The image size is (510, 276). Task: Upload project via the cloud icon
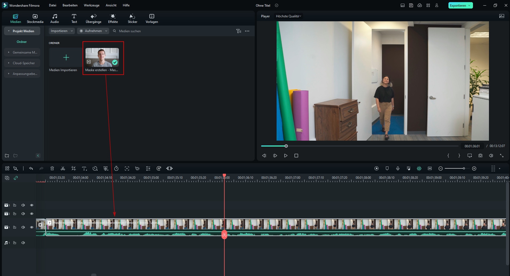pos(420,5)
